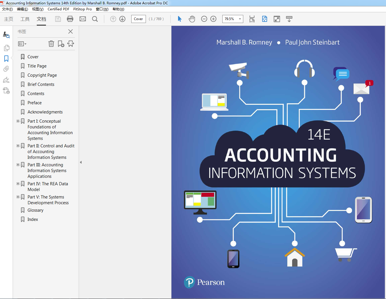The width and height of the screenshot is (386, 299).
Task: Delete selected bookmark trash icon
Action: point(51,44)
